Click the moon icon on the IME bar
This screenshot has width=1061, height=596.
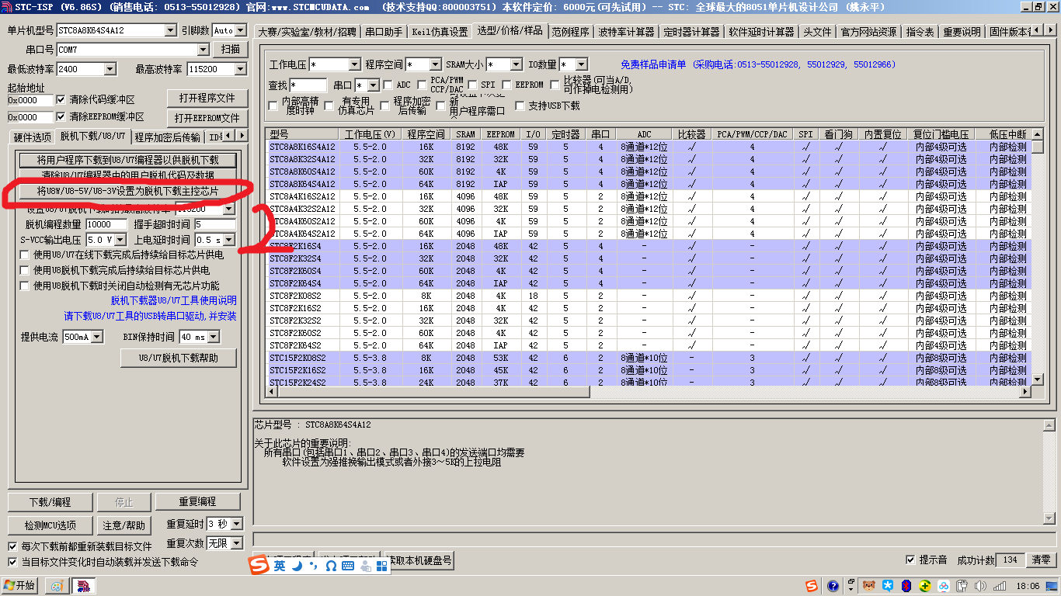click(297, 567)
